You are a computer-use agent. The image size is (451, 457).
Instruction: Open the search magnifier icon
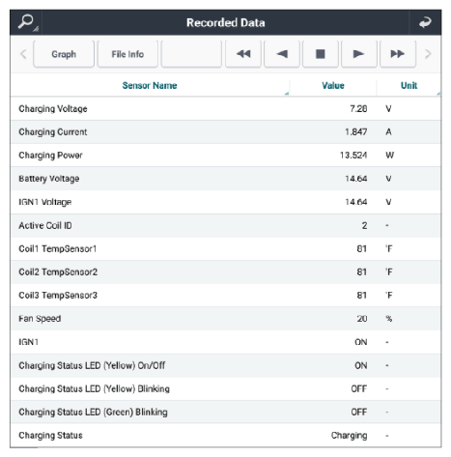click(x=26, y=22)
